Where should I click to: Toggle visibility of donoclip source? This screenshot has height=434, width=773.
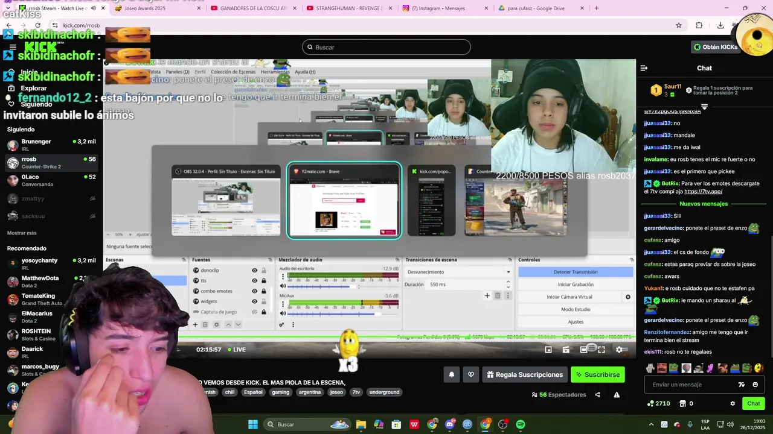[x=254, y=271]
